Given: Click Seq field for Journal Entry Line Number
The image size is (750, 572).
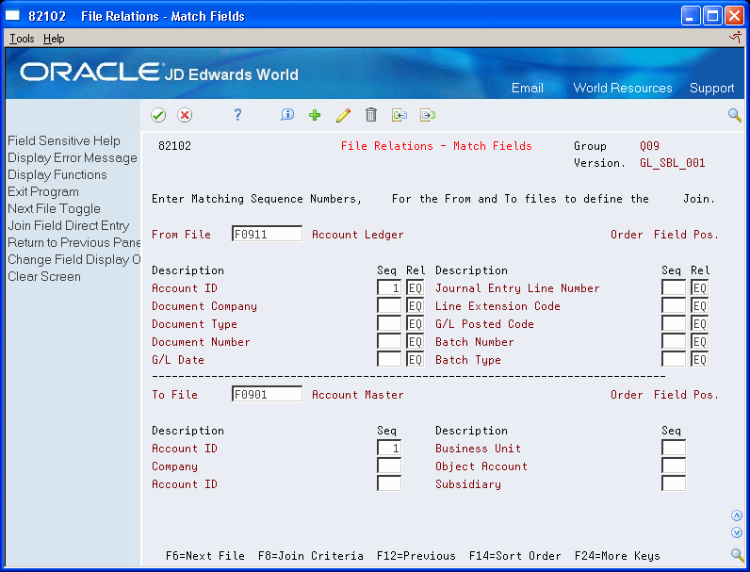Looking at the screenshot, I should pyautogui.click(x=674, y=288).
